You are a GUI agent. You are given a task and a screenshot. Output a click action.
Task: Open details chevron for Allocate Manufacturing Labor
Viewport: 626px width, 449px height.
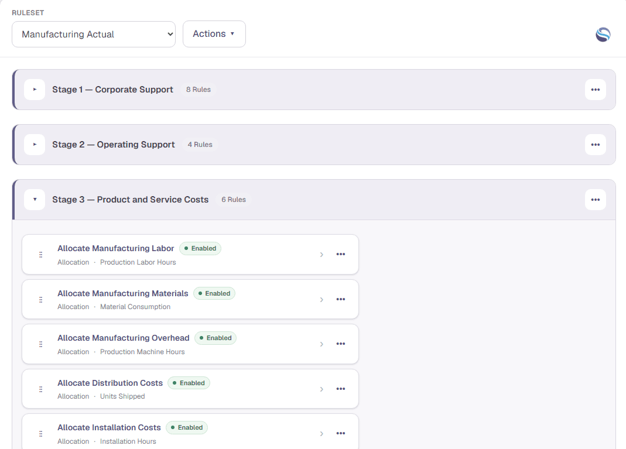321,255
